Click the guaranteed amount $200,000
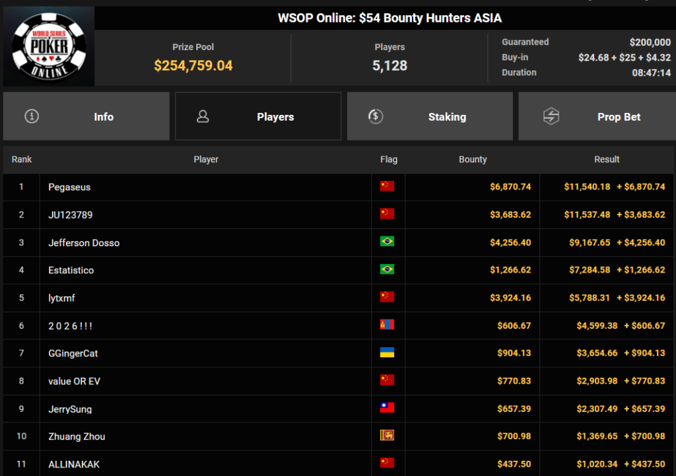This screenshot has width=676, height=476. pyautogui.click(x=650, y=42)
